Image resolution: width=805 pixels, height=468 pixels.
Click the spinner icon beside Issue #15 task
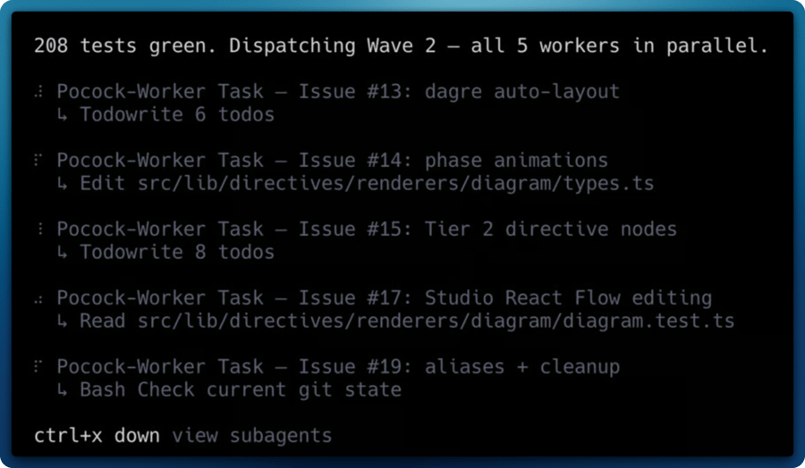[x=40, y=229]
